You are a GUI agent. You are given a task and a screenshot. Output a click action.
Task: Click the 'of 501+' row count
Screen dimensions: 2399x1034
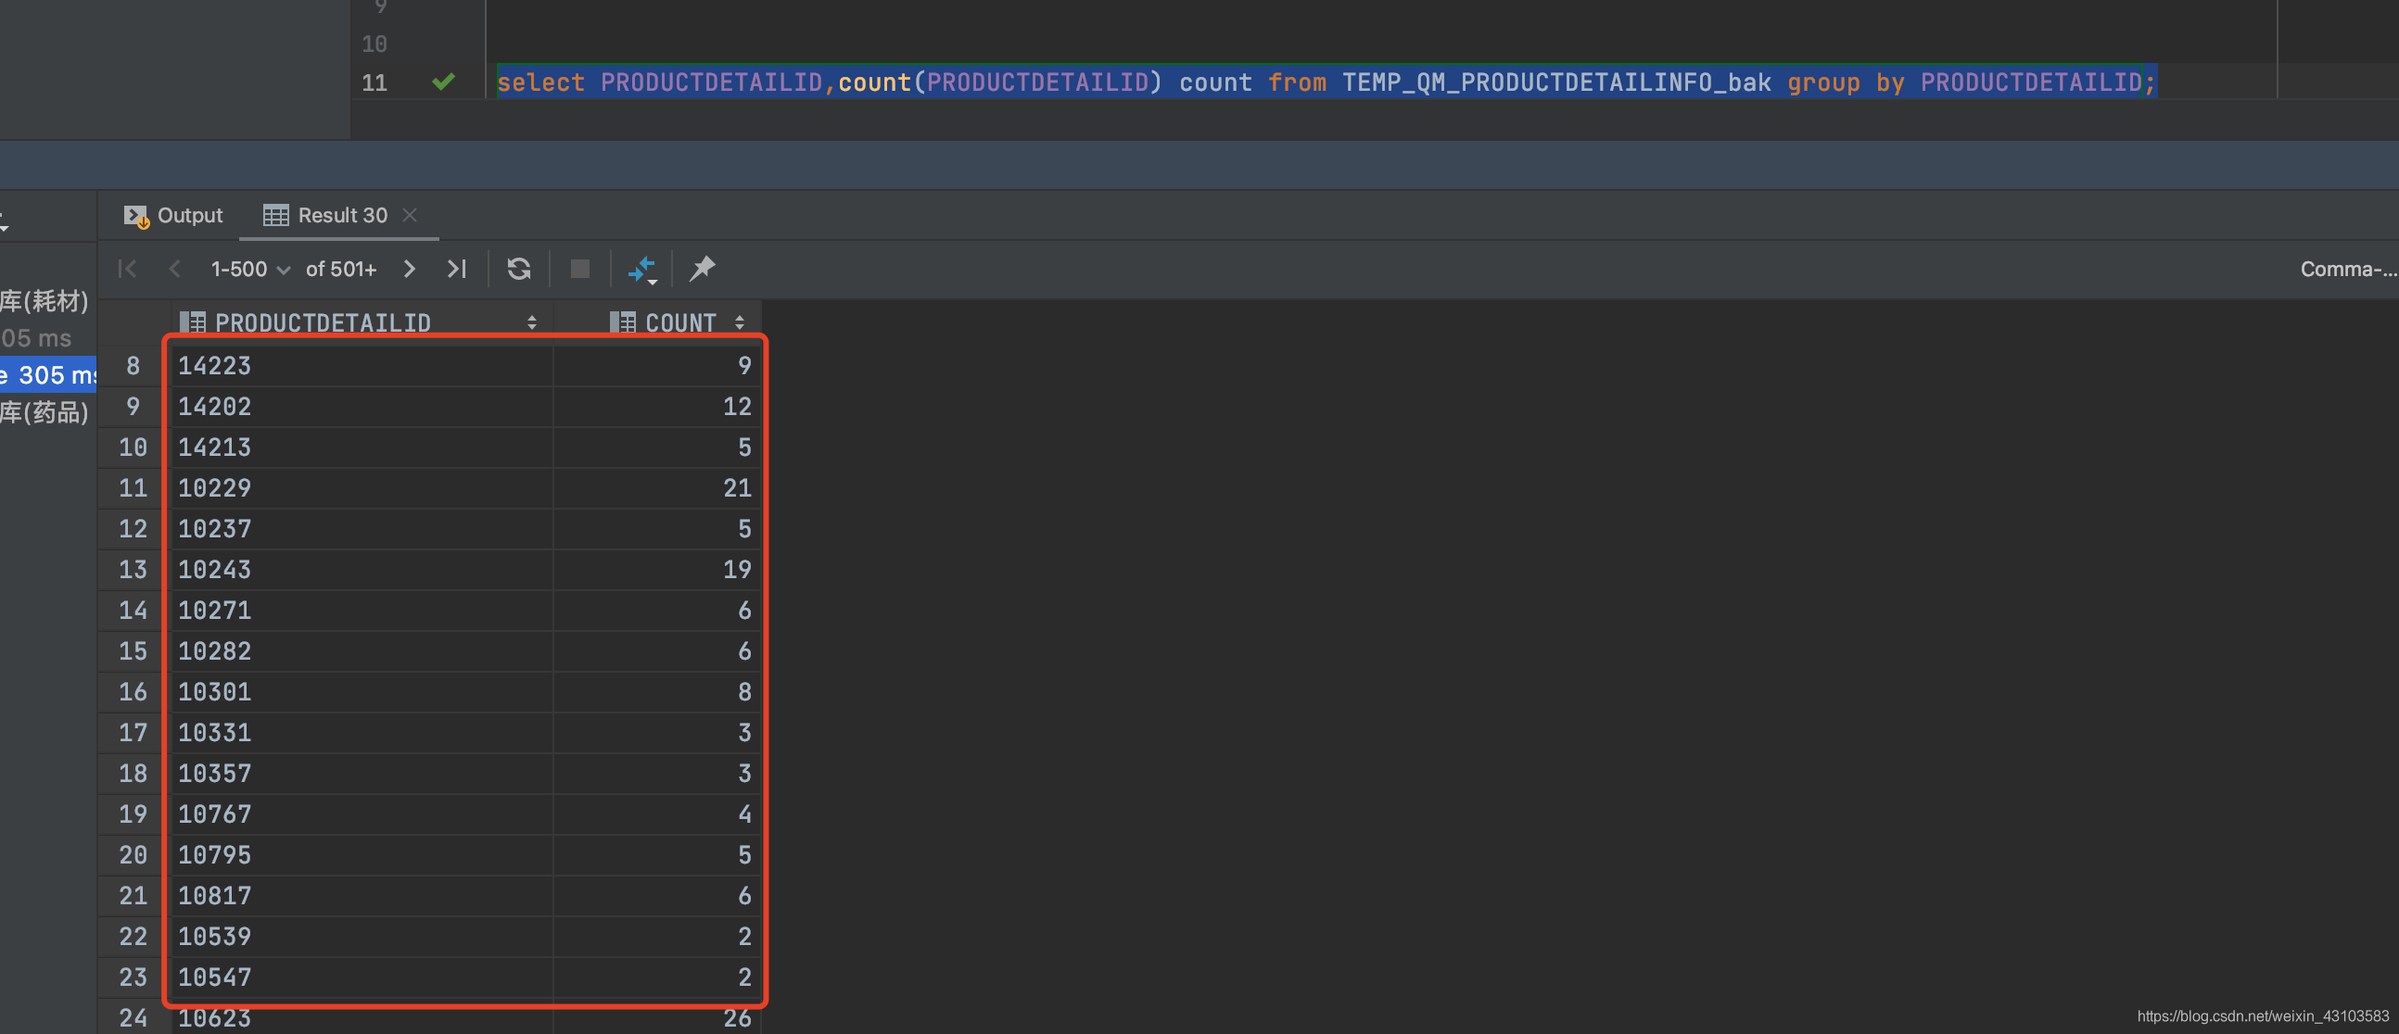pyautogui.click(x=341, y=269)
